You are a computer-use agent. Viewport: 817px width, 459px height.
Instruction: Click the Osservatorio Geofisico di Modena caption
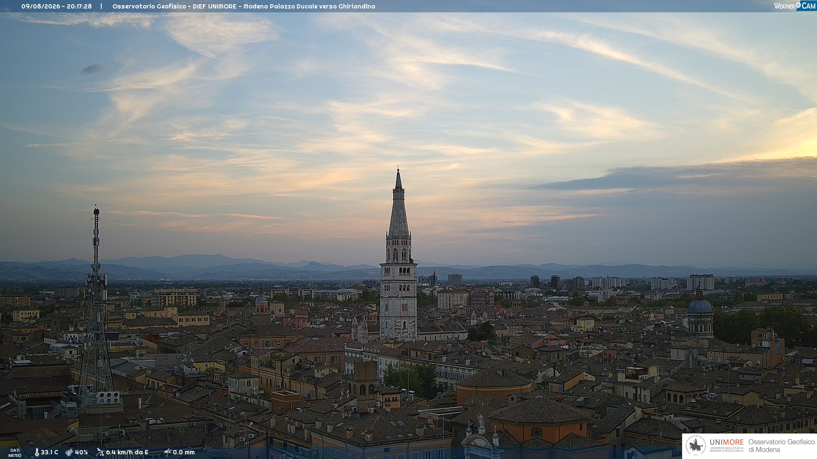coord(781,446)
